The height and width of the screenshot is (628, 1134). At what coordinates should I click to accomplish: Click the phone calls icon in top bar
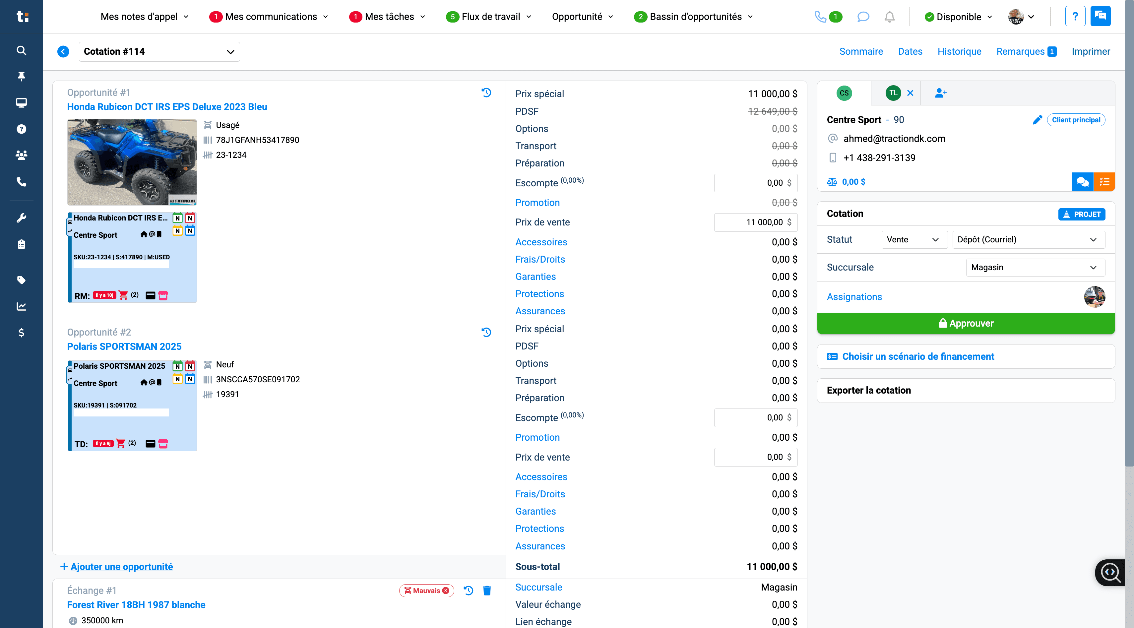pos(820,17)
